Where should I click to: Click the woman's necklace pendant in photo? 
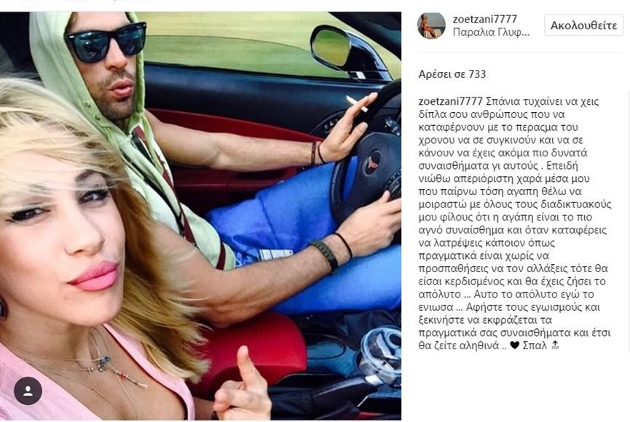coord(104,361)
